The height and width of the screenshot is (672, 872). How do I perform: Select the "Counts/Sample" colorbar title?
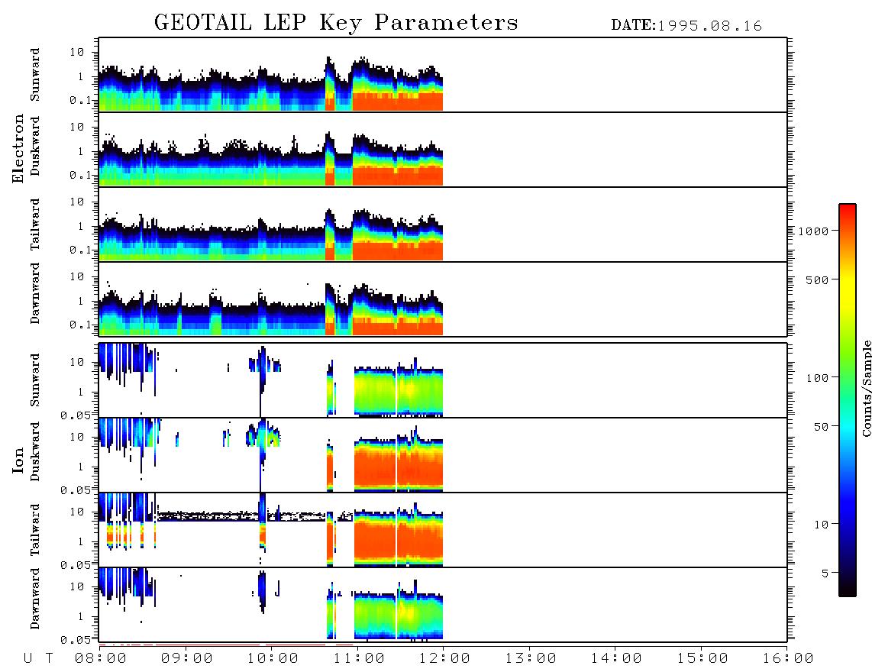867,388
